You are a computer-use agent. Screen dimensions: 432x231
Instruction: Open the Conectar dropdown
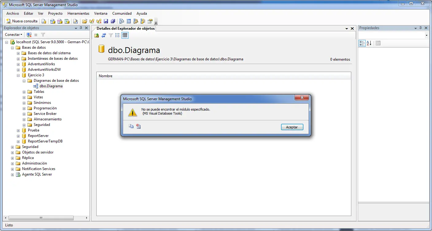point(13,35)
